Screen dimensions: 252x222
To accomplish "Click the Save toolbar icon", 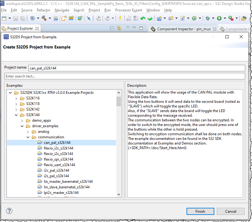I will (x=15, y=18).
